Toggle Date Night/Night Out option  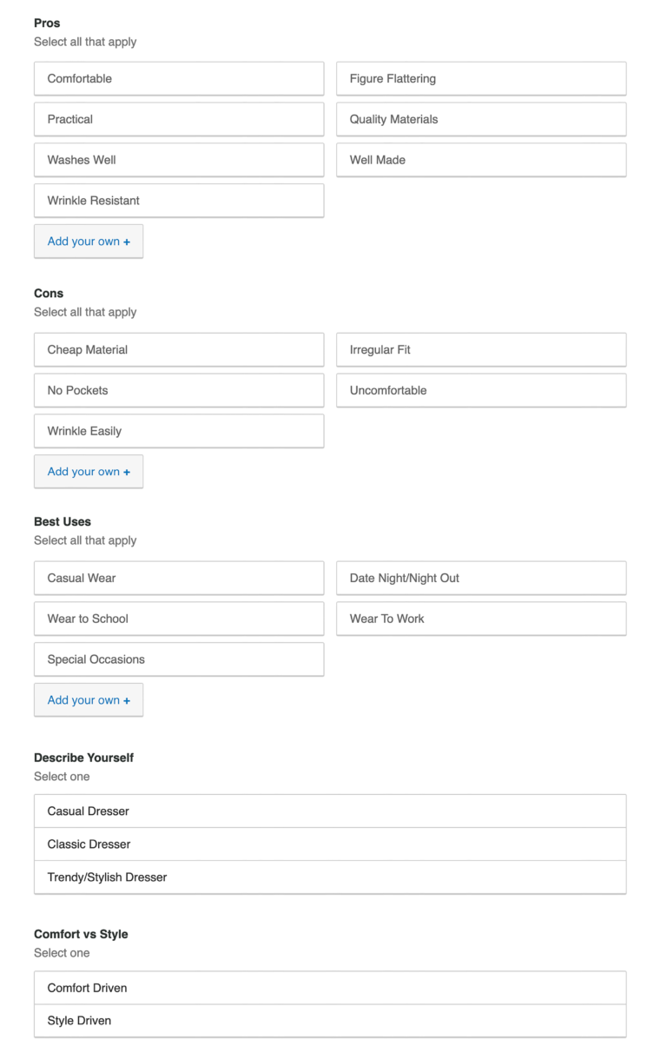(480, 578)
